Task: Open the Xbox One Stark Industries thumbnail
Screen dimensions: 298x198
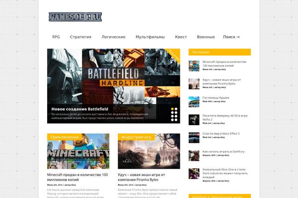Action: [194, 174]
